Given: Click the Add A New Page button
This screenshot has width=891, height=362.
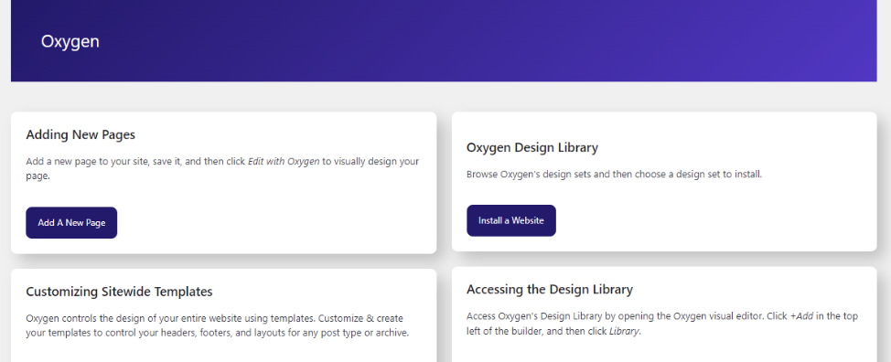Looking at the screenshot, I should (71, 222).
